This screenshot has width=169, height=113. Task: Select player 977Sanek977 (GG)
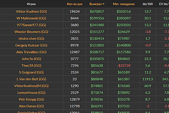click(x=31, y=25)
